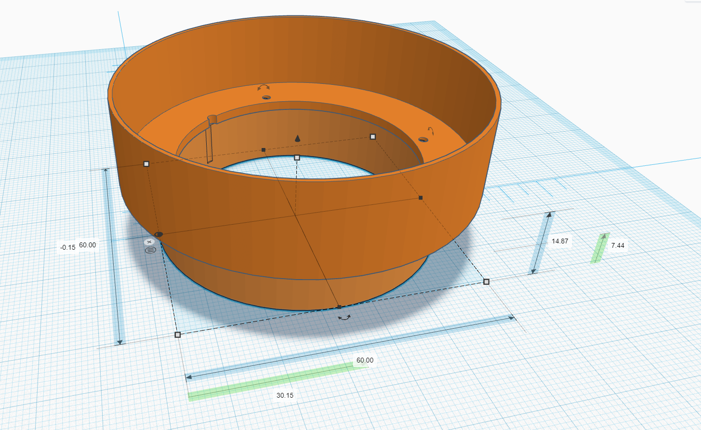Click the black midpoint handle at the front bottom edge
The image size is (701, 430).
point(339,307)
